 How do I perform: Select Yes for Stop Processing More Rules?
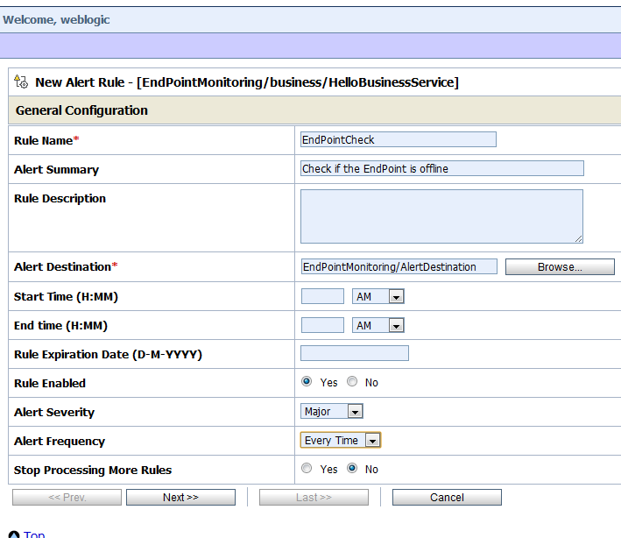(307, 468)
